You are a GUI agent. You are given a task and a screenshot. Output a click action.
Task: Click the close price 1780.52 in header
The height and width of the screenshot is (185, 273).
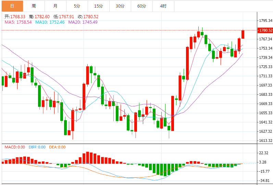(x=91, y=17)
